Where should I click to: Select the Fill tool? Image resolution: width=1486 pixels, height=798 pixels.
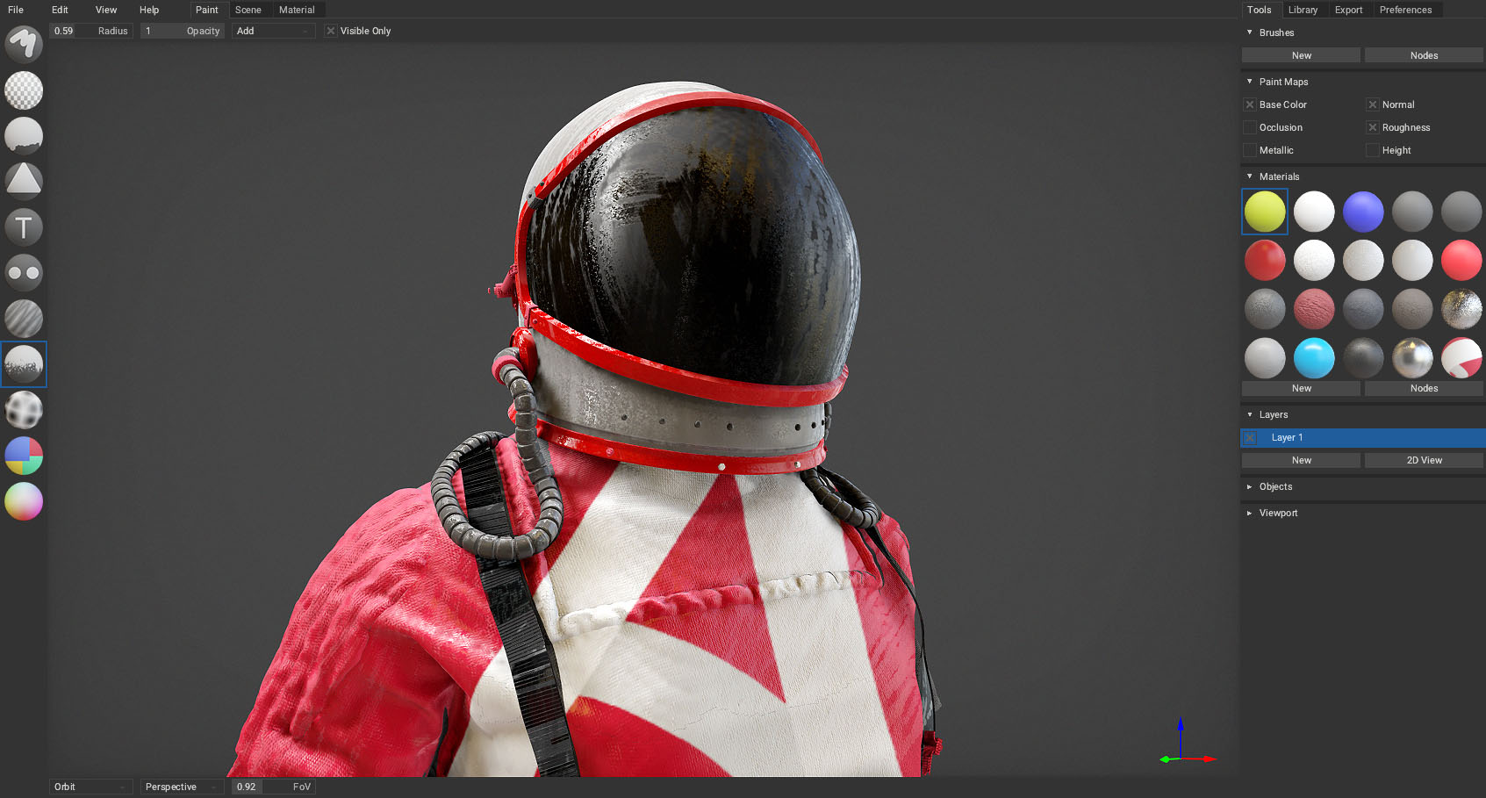coord(24,136)
